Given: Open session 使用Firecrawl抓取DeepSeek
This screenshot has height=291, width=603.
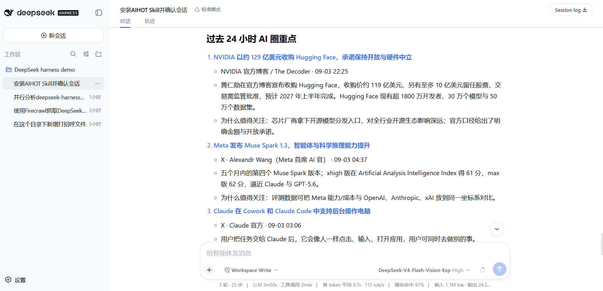Looking at the screenshot, I should coord(53,110).
